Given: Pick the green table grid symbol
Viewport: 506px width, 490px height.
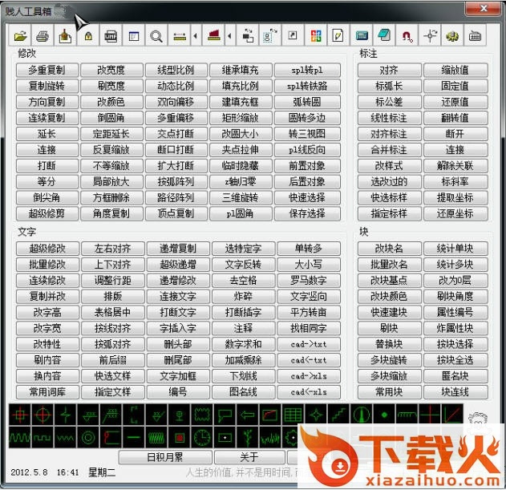Looking at the screenshot, I should pyautogui.click(x=293, y=414).
